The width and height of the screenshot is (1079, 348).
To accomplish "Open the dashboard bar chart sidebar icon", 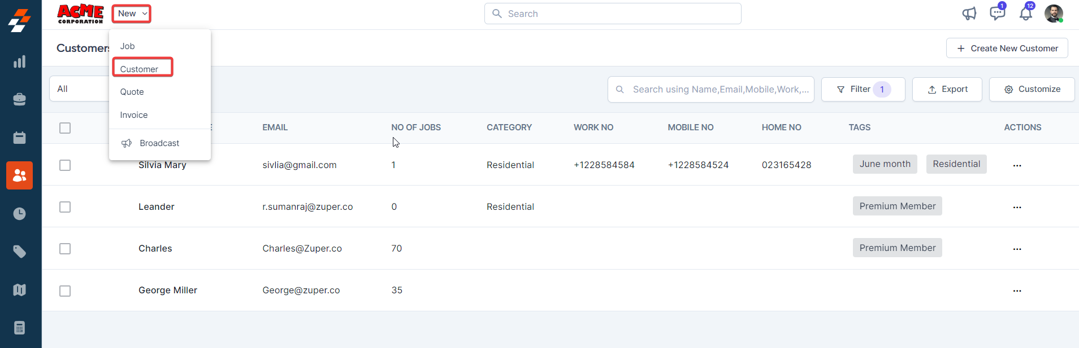I will pyautogui.click(x=20, y=61).
